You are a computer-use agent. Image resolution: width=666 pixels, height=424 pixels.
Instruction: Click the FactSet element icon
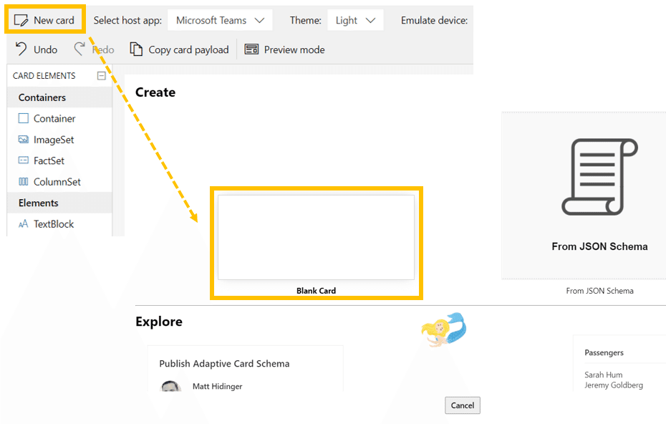tap(24, 160)
